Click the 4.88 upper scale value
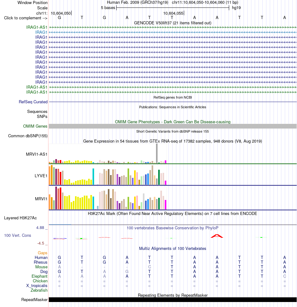The width and height of the screenshot is (297, 307). 40,228
